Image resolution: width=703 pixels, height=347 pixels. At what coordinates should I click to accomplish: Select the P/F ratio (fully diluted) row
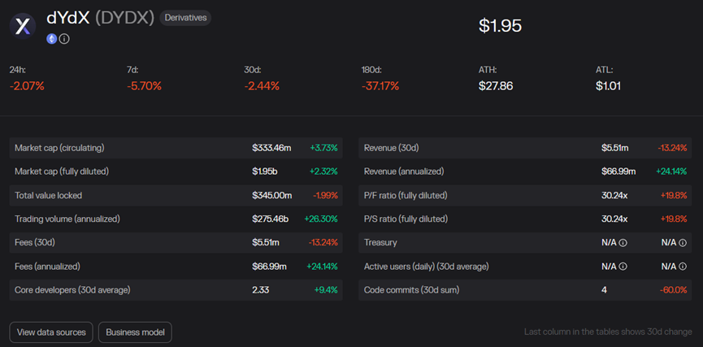tap(406, 195)
